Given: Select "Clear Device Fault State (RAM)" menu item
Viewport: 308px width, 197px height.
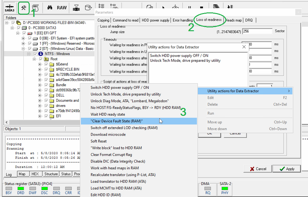Looking at the screenshot, I should tap(116, 121).
